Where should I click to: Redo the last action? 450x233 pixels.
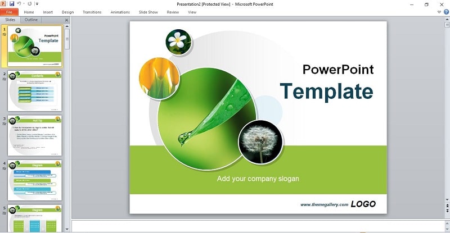pos(30,4)
